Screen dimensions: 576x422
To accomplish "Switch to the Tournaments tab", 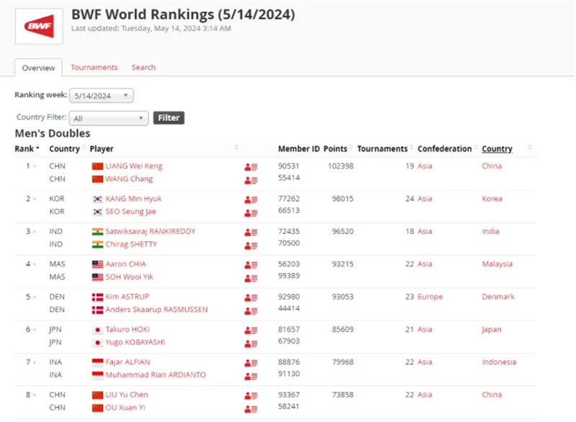I will (x=94, y=67).
